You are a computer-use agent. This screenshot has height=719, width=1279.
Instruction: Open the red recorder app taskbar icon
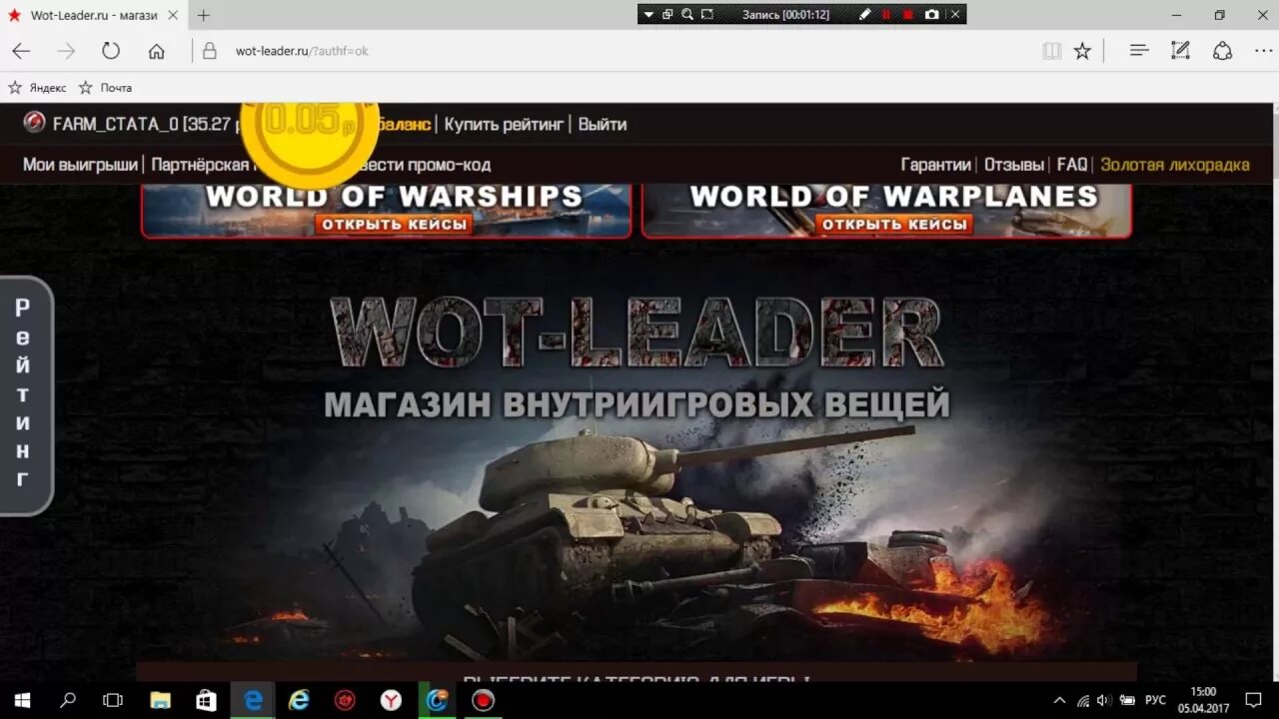pyautogui.click(x=483, y=700)
